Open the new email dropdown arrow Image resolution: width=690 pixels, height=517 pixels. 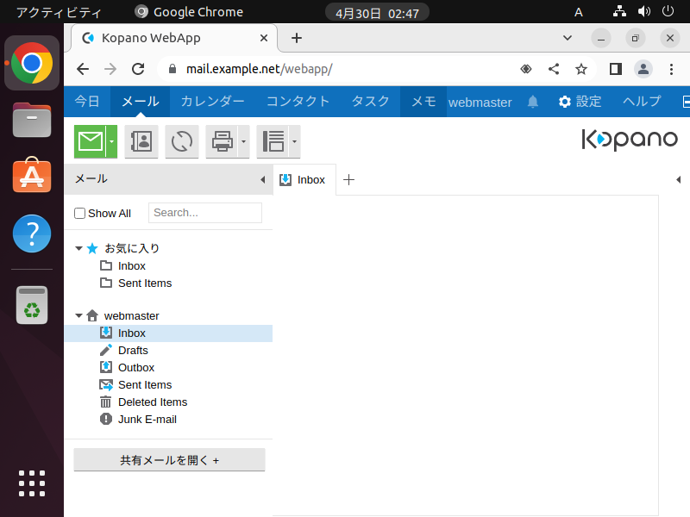112,141
